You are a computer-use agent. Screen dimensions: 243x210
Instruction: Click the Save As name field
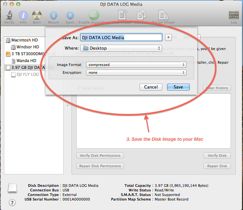(121, 38)
